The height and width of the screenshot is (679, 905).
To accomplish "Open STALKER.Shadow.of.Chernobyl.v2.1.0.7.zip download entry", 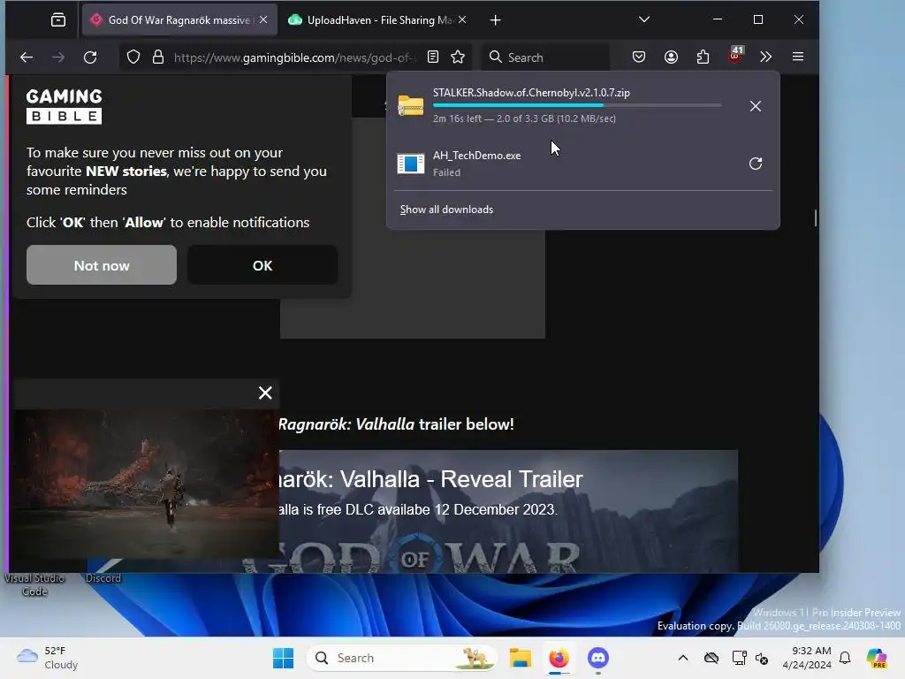I will tap(583, 106).
